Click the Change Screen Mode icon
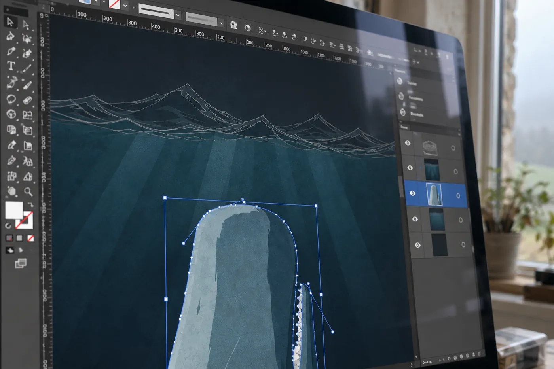554x369 pixels. (21, 263)
